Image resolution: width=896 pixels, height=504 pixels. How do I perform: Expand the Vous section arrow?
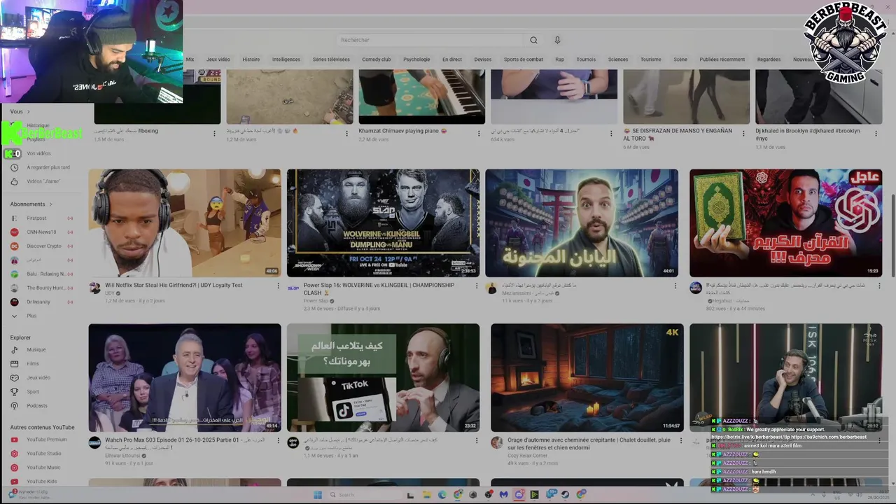tap(28, 111)
